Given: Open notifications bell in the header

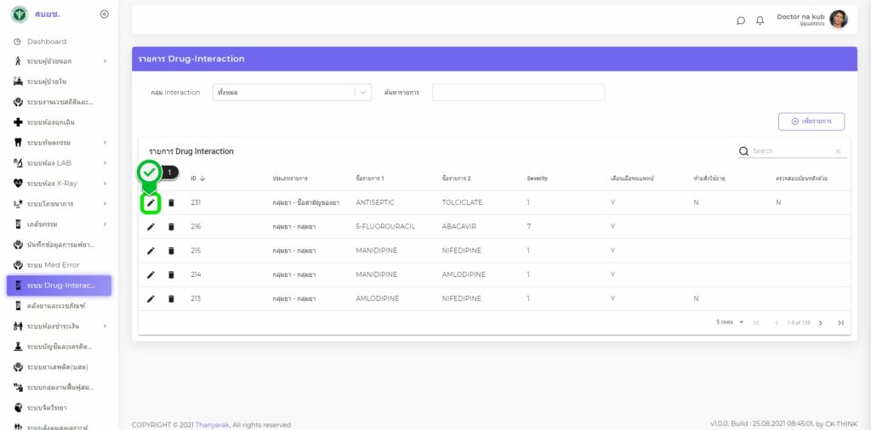Looking at the screenshot, I should [760, 20].
